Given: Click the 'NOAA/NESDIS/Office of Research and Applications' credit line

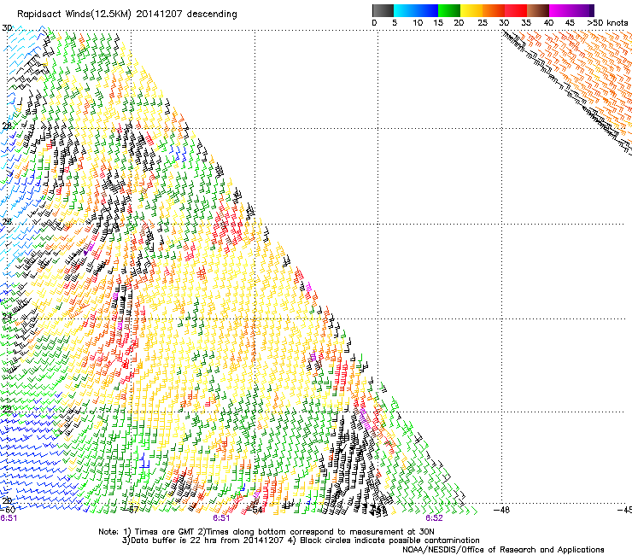Looking at the screenshot, I should (503, 550).
